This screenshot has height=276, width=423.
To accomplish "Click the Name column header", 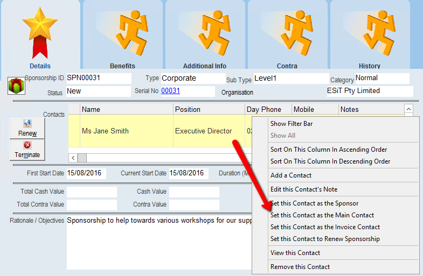I will point(126,109).
